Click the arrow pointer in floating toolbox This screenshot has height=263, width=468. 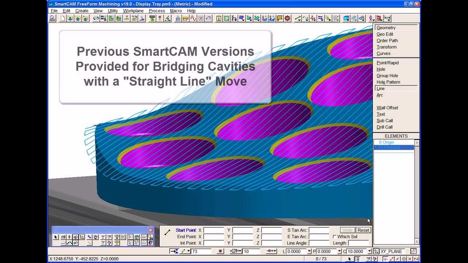56,237
